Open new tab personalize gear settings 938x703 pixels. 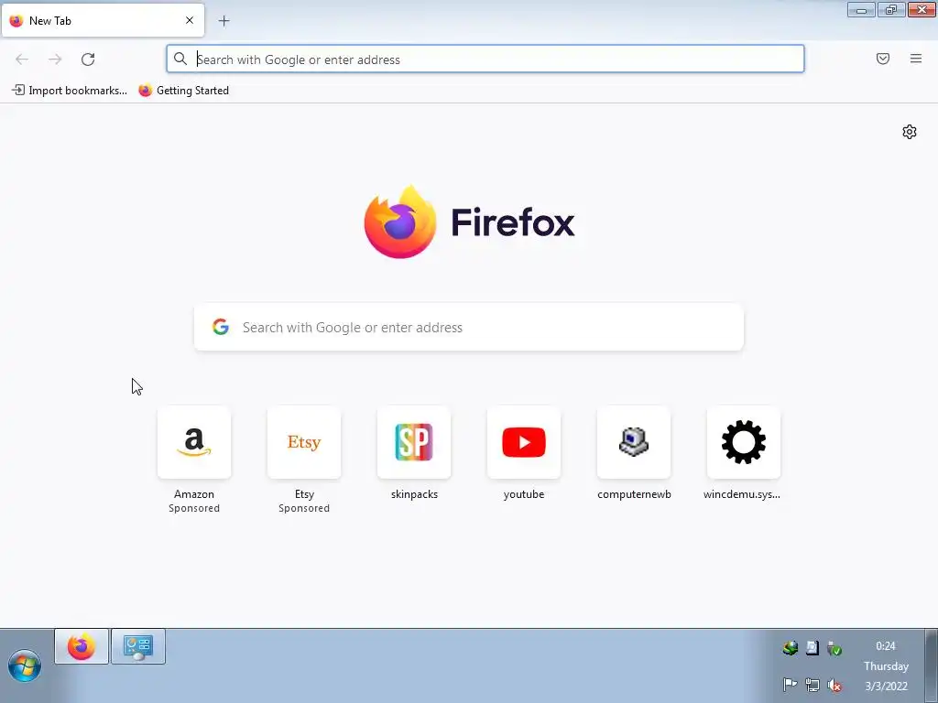pos(910,132)
